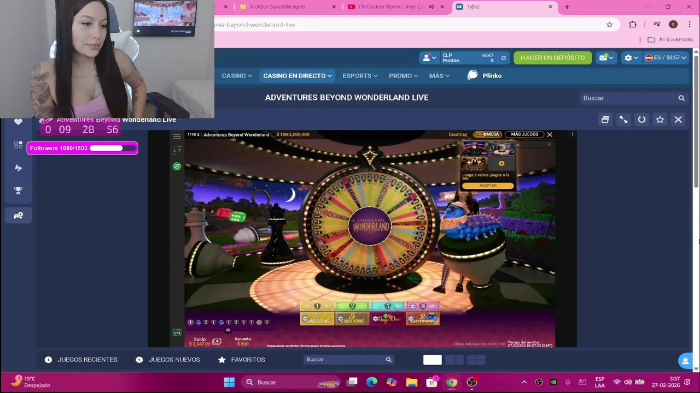This screenshot has width=700, height=393.
Task: Open MÁS JUEGOS in the game
Action: (x=524, y=134)
